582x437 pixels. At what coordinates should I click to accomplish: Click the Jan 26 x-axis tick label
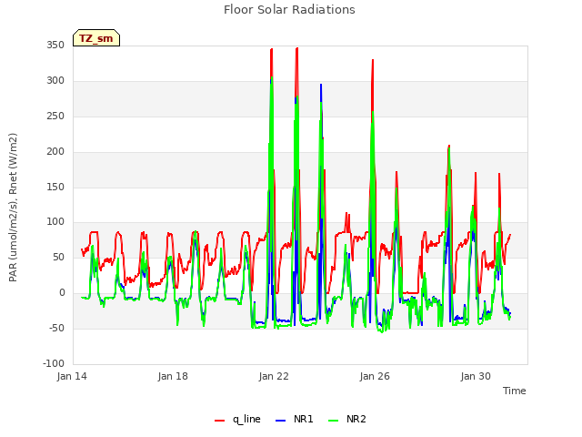375,376
